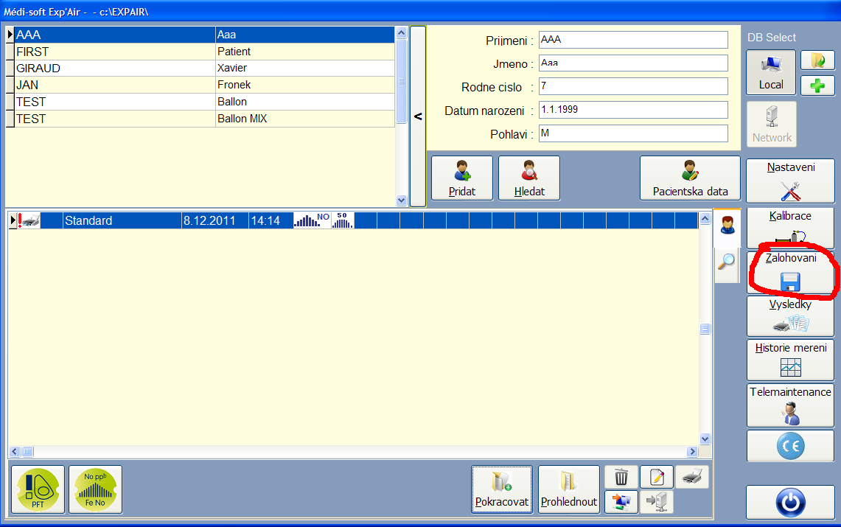Click the horizontal scrollbar right arrow
The image size is (841, 527).
click(x=692, y=451)
